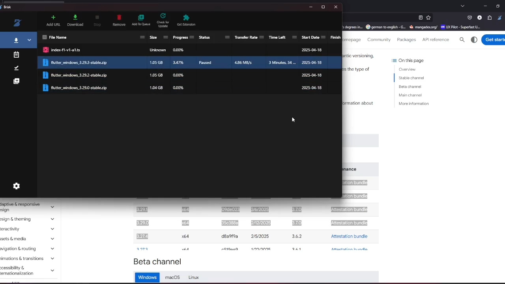Open german to english bookmark
This screenshot has height=284, width=505.
click(386, 27)
